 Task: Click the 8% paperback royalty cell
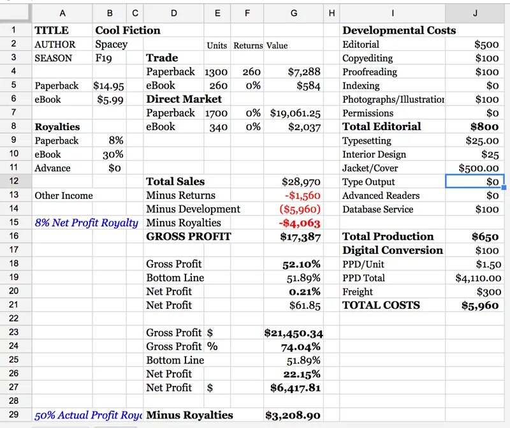pyautogui.click(x=110, y=140)
